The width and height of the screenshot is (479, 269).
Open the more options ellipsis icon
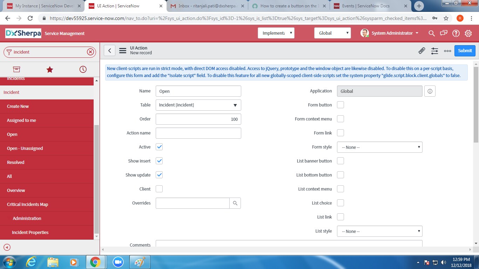pos(447,51)
